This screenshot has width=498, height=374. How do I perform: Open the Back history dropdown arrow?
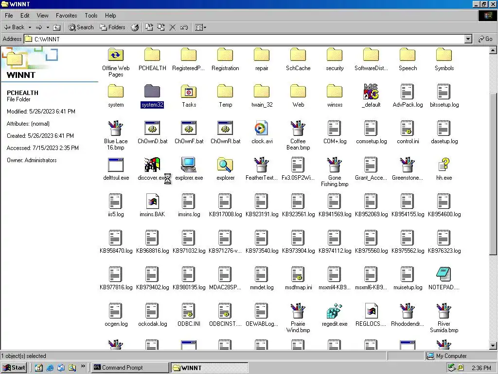click(x=30, y=27)
